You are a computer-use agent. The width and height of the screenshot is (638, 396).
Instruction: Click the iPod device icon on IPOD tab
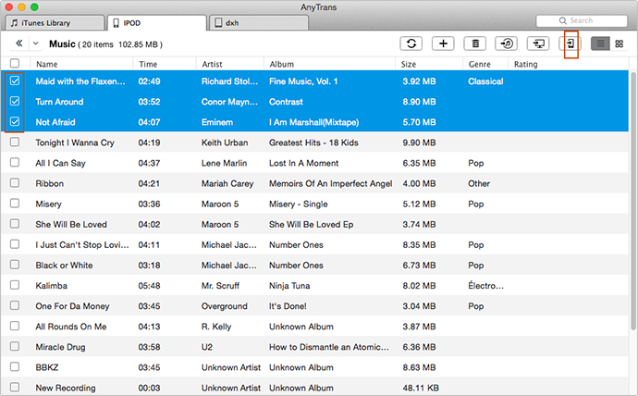tap(116, 23)
